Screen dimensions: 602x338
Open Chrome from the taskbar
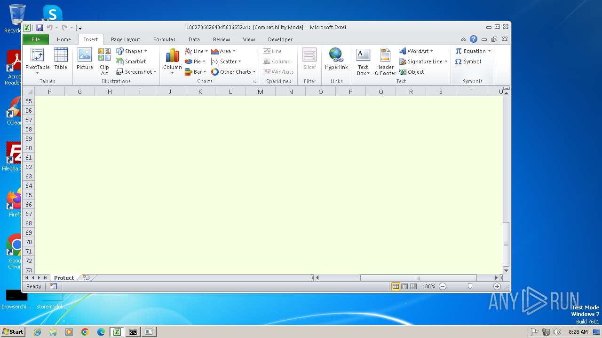point(85,332)
